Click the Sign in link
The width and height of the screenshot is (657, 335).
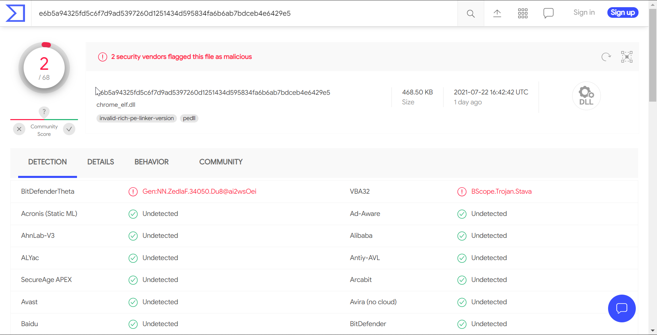pos(584,12)
